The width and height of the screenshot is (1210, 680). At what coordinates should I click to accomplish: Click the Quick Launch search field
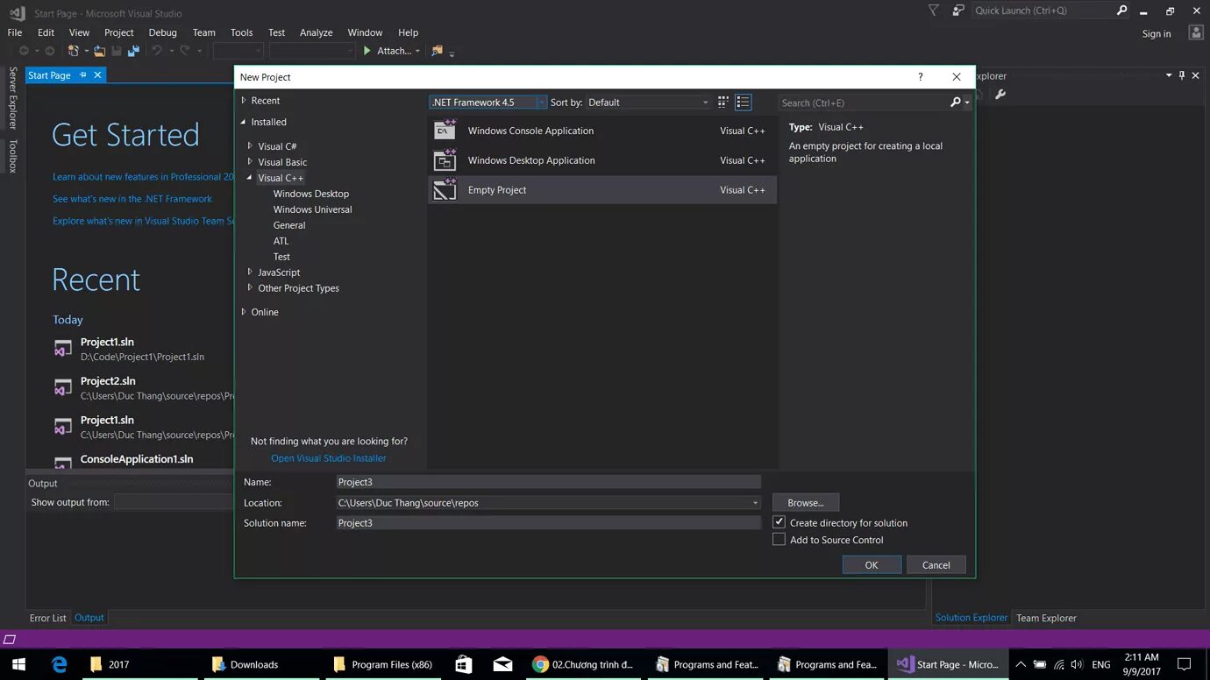click(x=1043, y=11)
